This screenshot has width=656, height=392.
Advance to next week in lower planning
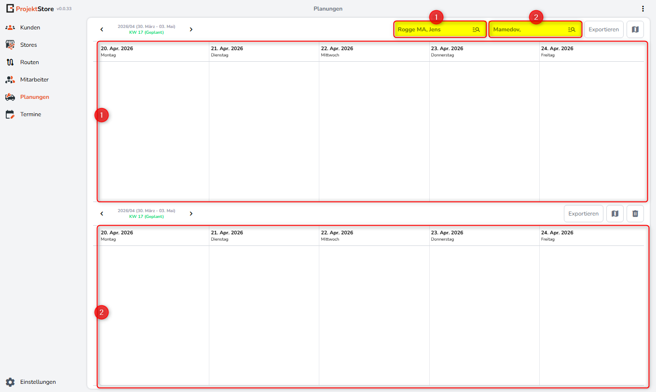pyautogui.click(x=191, y=214)
